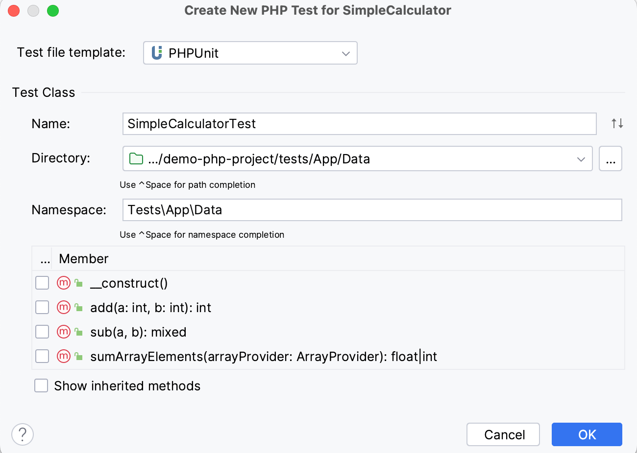Click the sort arrows icon beside Name field
This screenshot has width=637, height=453.
616,124
